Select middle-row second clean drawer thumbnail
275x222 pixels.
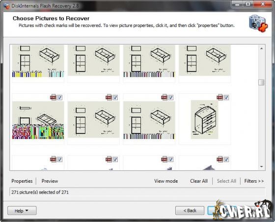(x=93, y=119)
